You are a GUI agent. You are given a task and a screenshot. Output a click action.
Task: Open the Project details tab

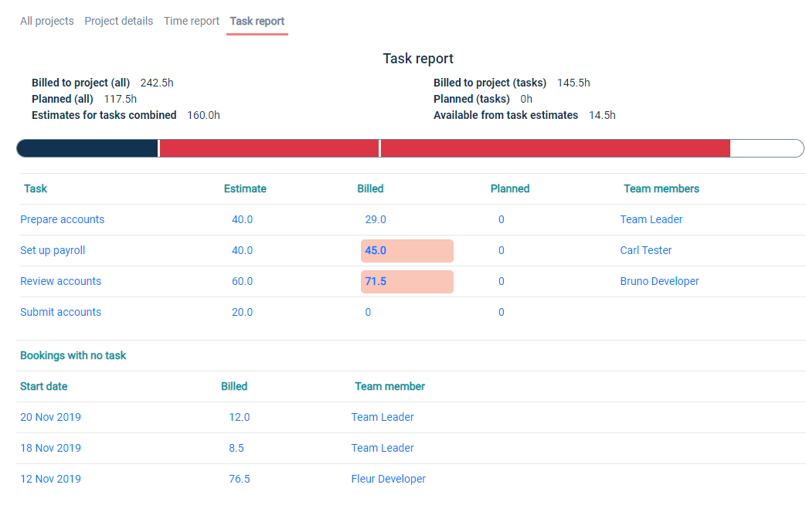click(x=118, y=21)
